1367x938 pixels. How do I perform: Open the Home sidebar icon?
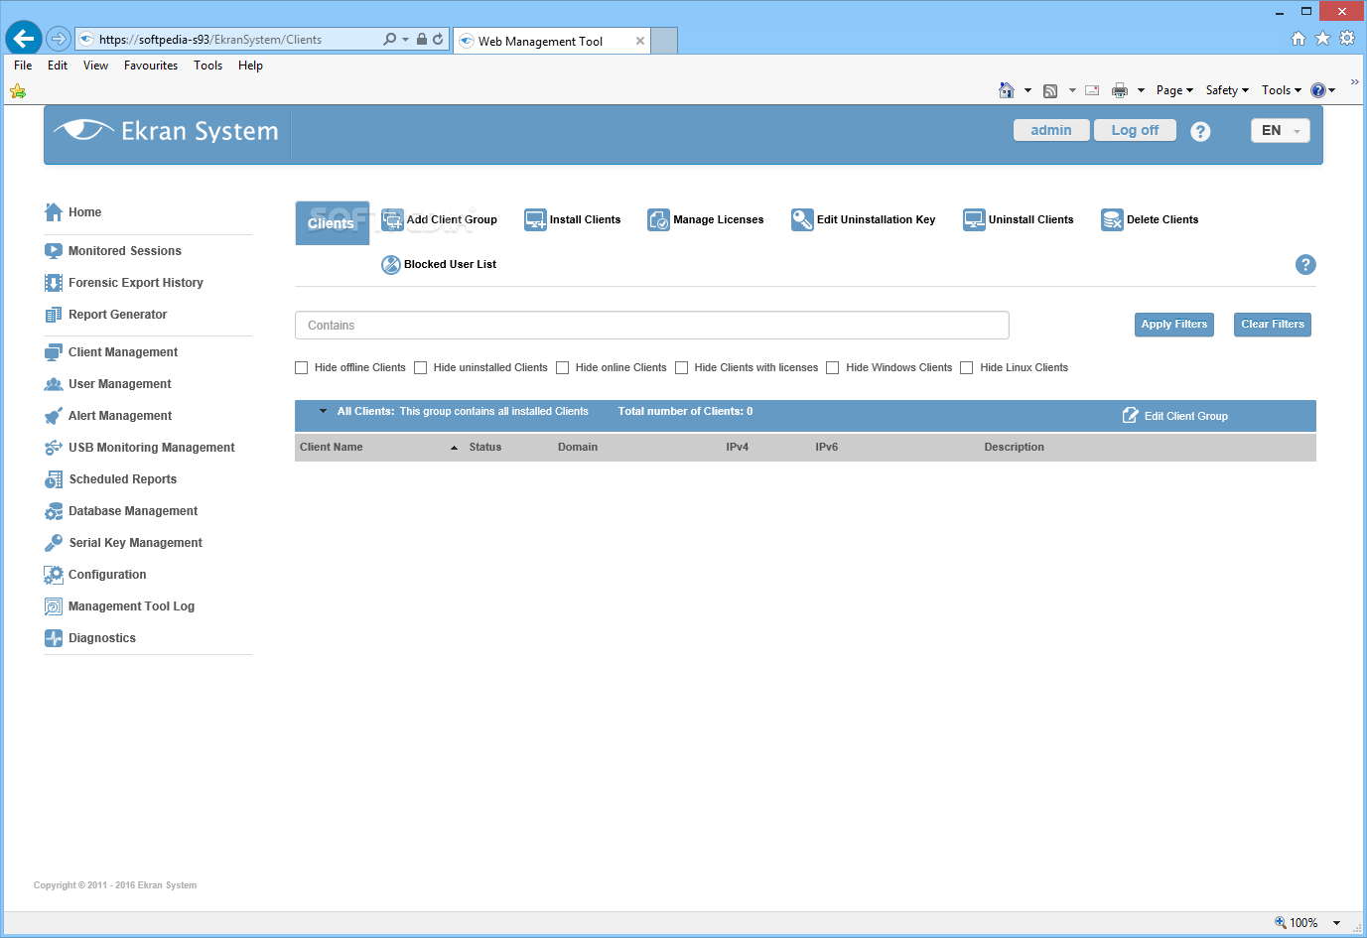coord(54,212)
